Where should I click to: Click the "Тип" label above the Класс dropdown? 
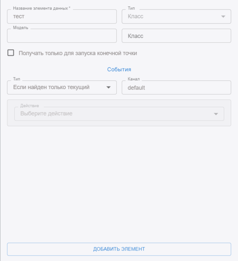pyautogui.click(x=131, y=8)
